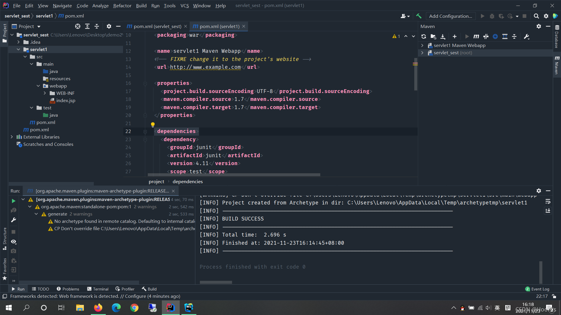The height and width of the screenshot is (315, 561).
Task: Open Chrome from Windows taskbar
Action: pos(134,307)
